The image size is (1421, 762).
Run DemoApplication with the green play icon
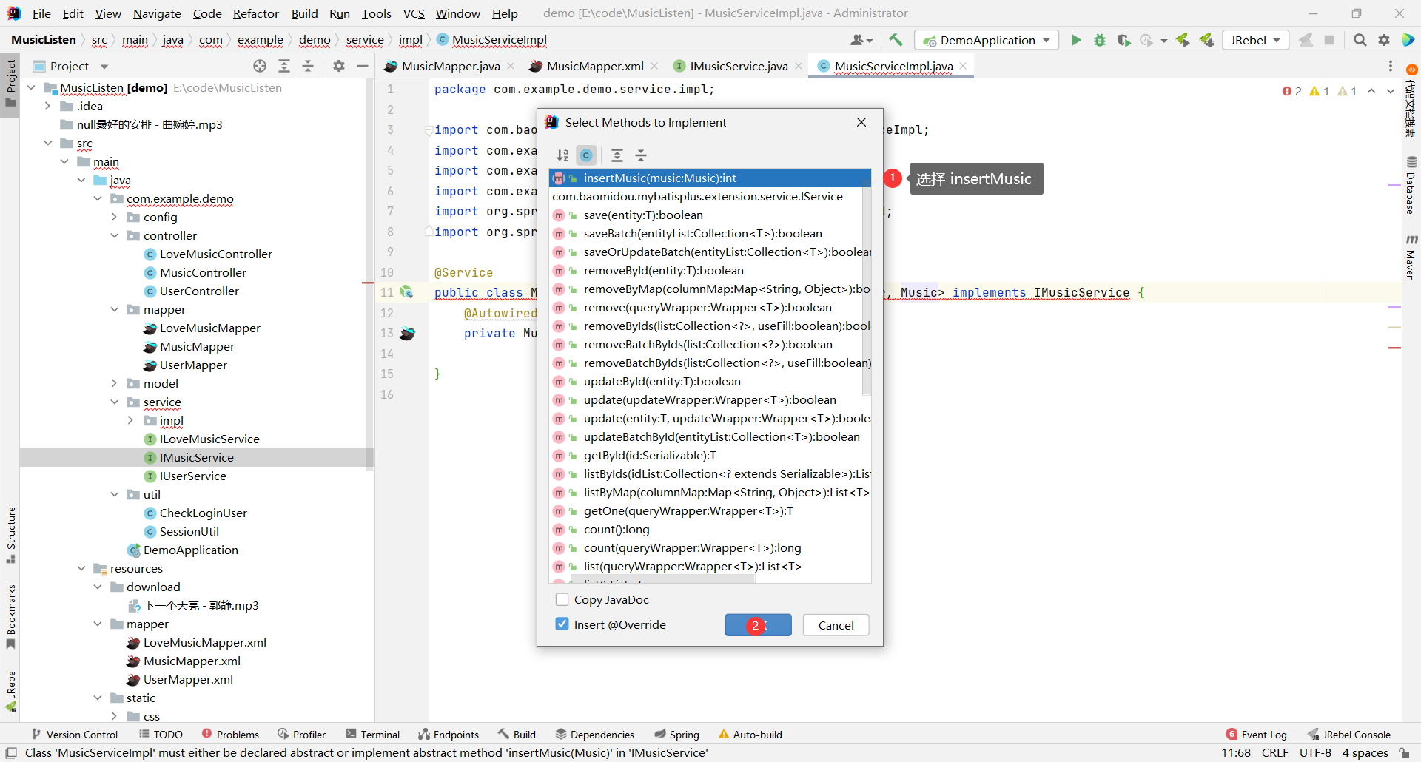click(x=1076, y=40)
